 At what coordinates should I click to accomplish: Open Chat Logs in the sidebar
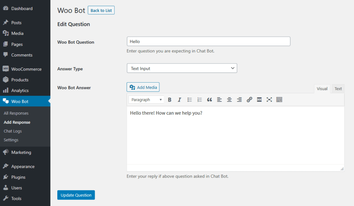(13, 131)
